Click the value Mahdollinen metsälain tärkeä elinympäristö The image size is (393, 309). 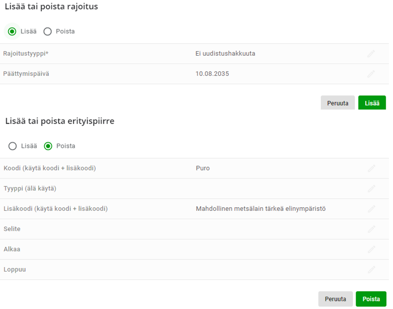(261, 209)
